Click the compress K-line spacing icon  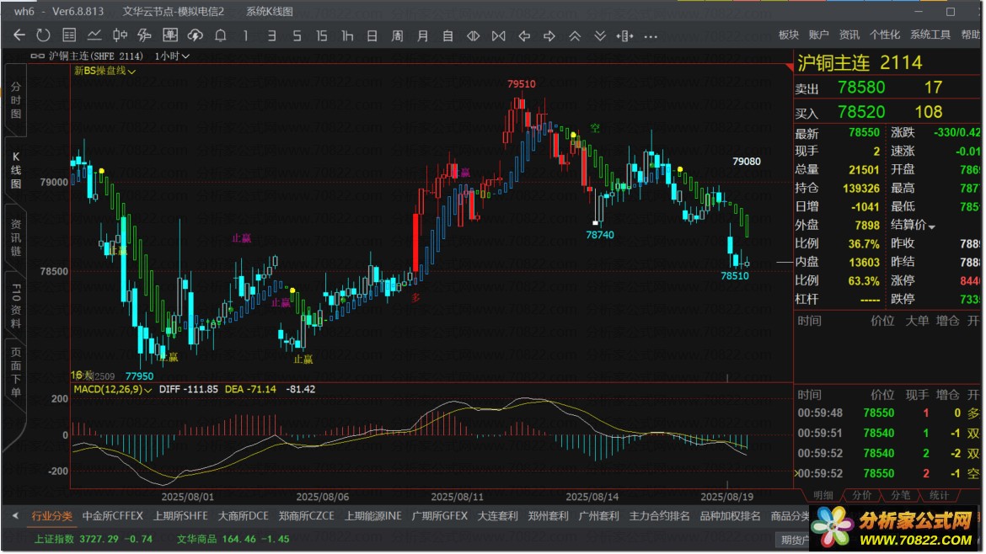point(499,36)
